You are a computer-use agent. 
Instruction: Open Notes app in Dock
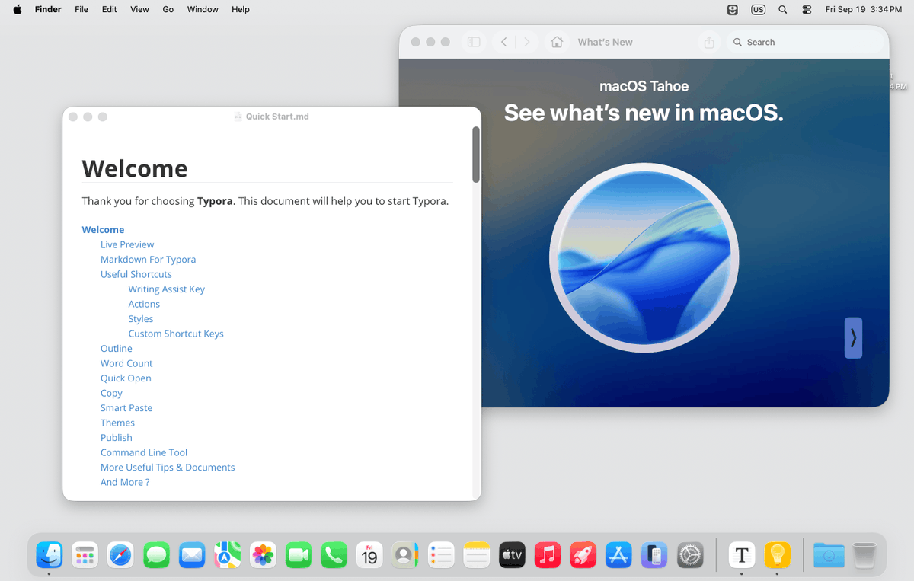click(x=476, y=555)
